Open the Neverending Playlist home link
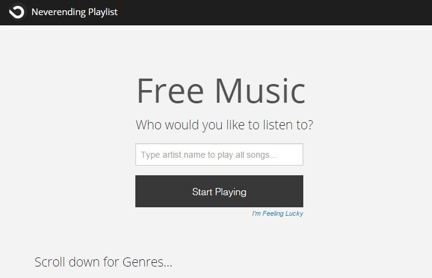The height and width of the screenshot is (278, 432). (x=74, y=11)
